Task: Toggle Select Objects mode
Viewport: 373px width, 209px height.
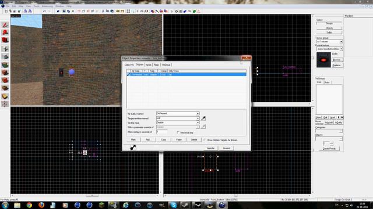Action: click(x=329, y=28)
